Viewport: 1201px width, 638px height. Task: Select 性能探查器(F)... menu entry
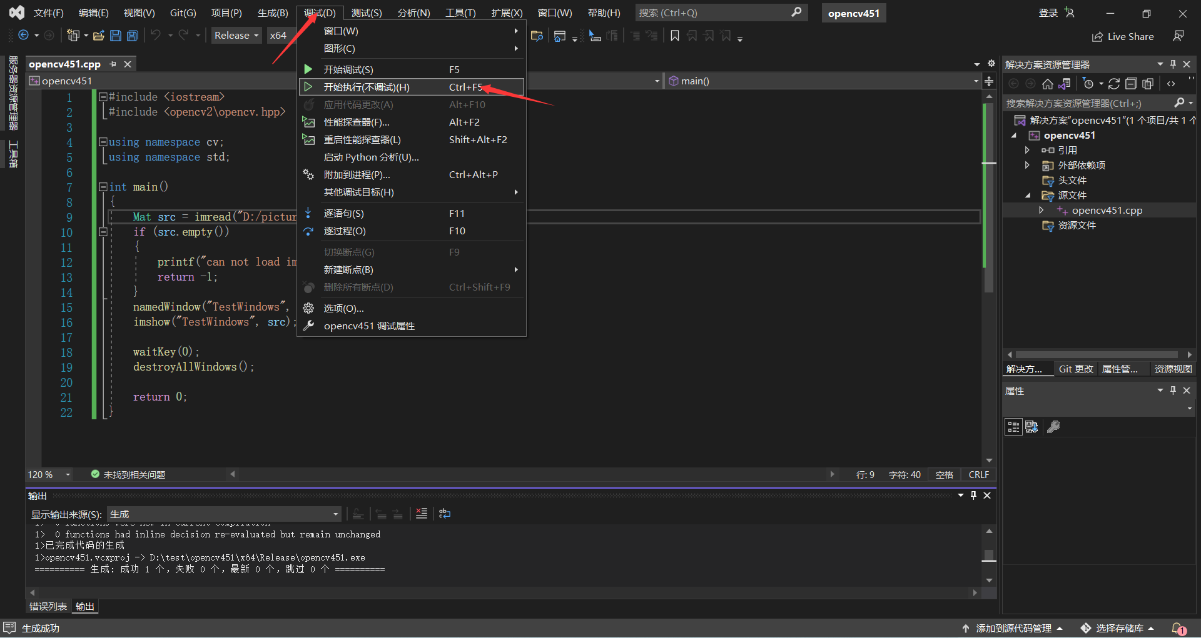pyautogui.click(x=412, y=122)
